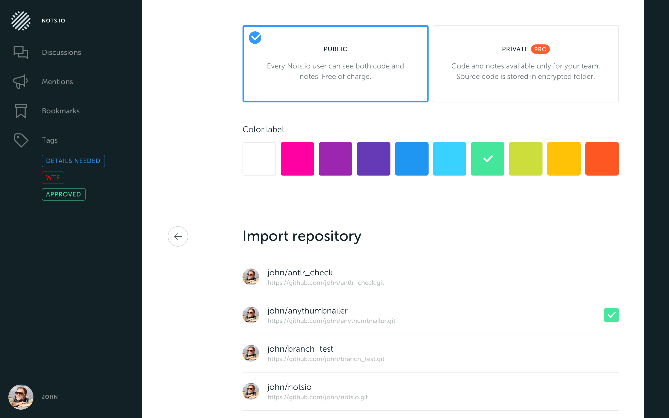669x418 pixels.
Task: Open Discussions via the chat bubbles icon
Action: pos(21,52)
